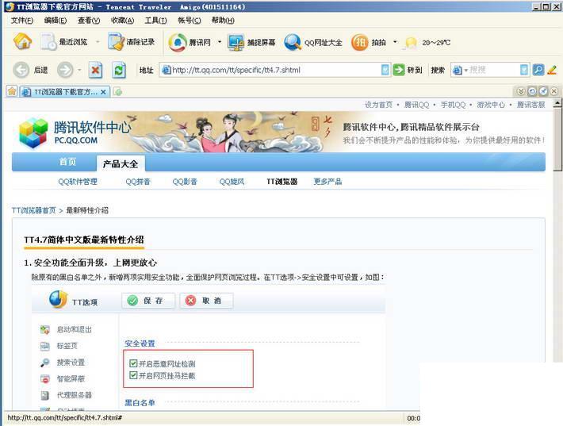Open the 游戏中心 top link
This screenshot has height=426, width=563.
click(491, 105)
